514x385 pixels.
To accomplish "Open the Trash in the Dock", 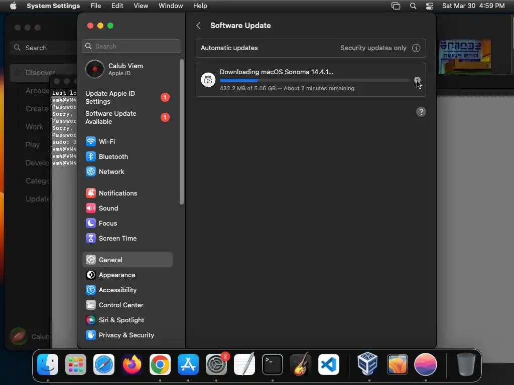I will pos(466,364).
